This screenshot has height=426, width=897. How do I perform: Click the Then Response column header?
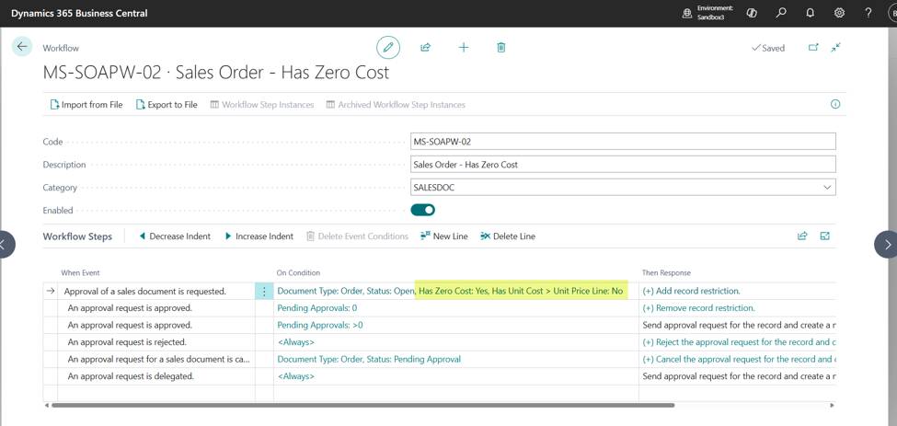click(x=666, y=272)
